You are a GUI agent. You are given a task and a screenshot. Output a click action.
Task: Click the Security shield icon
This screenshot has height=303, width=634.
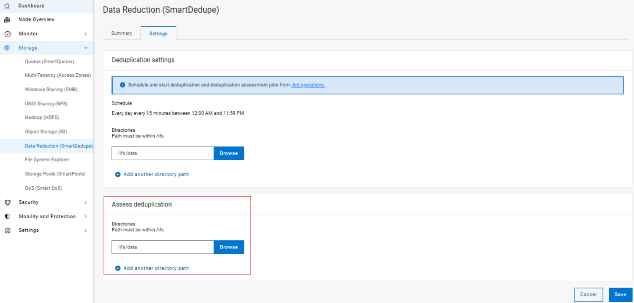point(7,203)
